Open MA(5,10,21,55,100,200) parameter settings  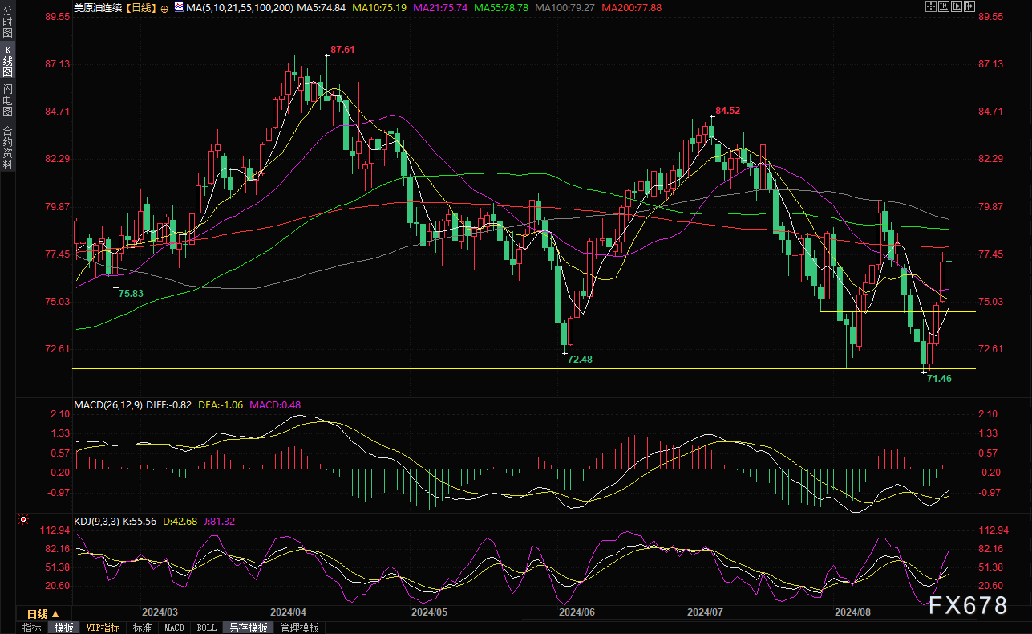[x=237, y=8]
